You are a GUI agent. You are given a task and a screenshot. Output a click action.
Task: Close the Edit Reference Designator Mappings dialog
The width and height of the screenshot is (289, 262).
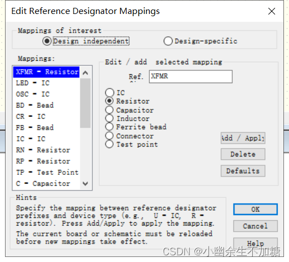(272, 11)
